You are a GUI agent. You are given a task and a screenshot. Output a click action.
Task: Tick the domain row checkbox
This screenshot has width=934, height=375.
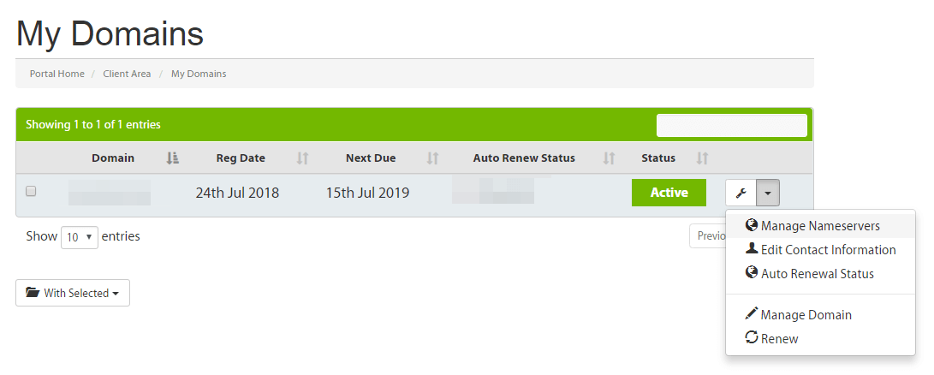point(31,192)
